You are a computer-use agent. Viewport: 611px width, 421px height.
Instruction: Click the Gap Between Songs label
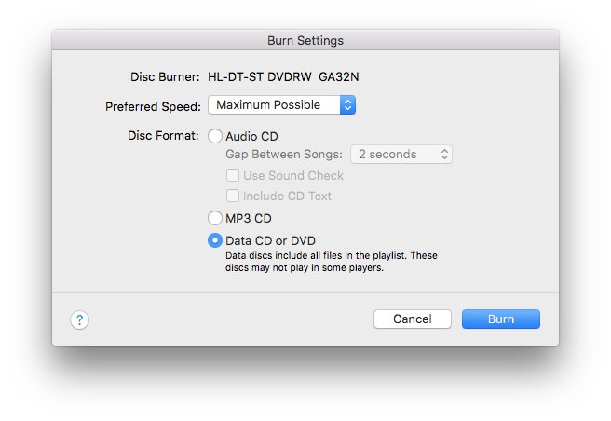[284, 155]
